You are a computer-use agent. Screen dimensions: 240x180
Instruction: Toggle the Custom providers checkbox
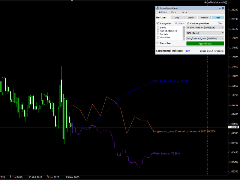188,23
